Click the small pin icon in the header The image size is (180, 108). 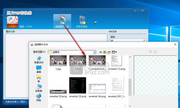click(95, 23)
